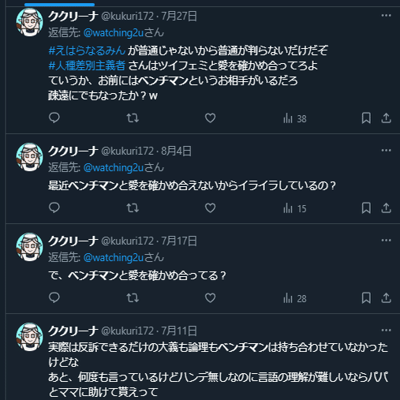
Task: Bookmark the July 27 tweet
Action: click(x=366, y=118)
